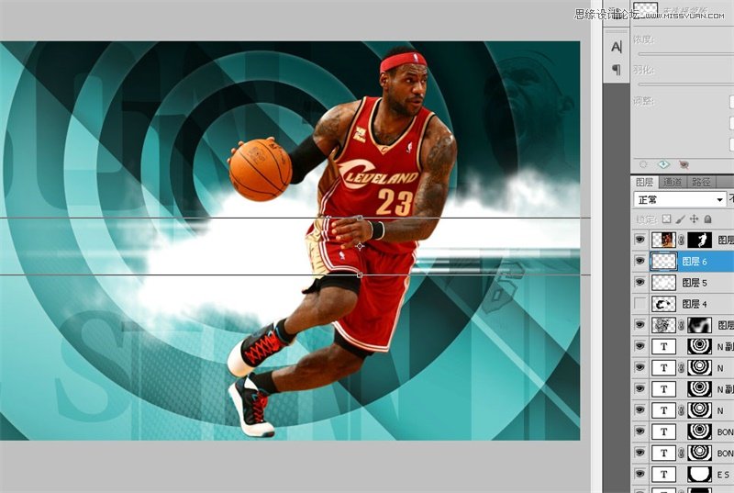Viewport: 734px width, 493px height.
Task: Click chain link on lower BON layer
Action: pos(682,453)
